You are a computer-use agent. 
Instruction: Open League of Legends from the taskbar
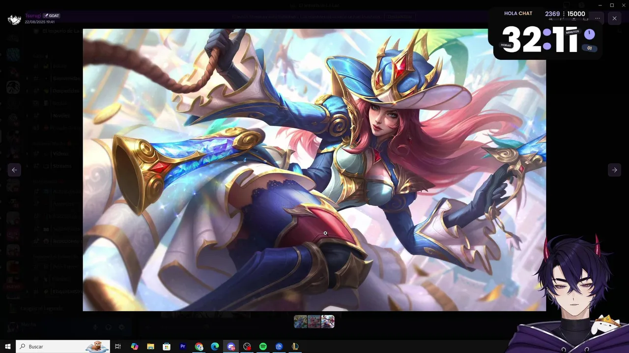(x=295, y=347)
